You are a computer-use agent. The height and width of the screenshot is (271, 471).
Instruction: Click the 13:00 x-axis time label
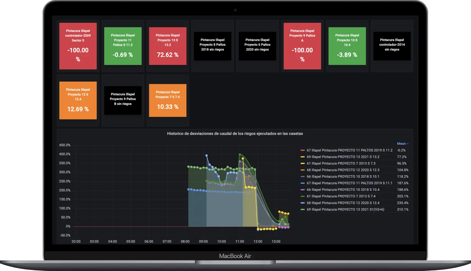point(276,242)
